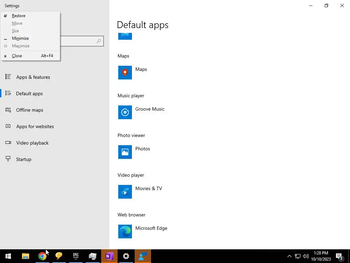350x263 pixels.
Task: Open Epic Games Launcher from taskbar
Action: [x=76, y=256]
